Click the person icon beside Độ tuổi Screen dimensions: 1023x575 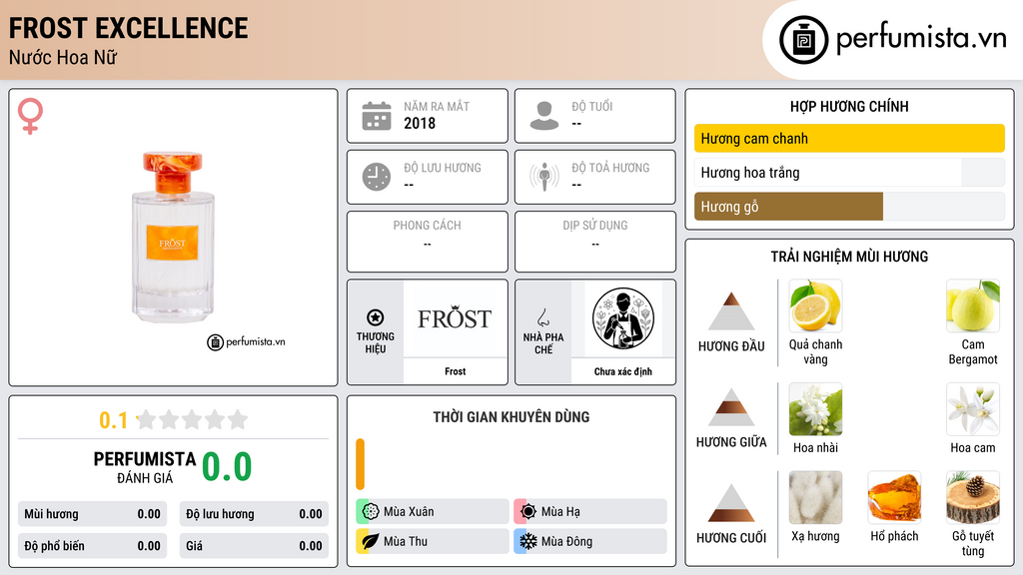pos(544,116)
